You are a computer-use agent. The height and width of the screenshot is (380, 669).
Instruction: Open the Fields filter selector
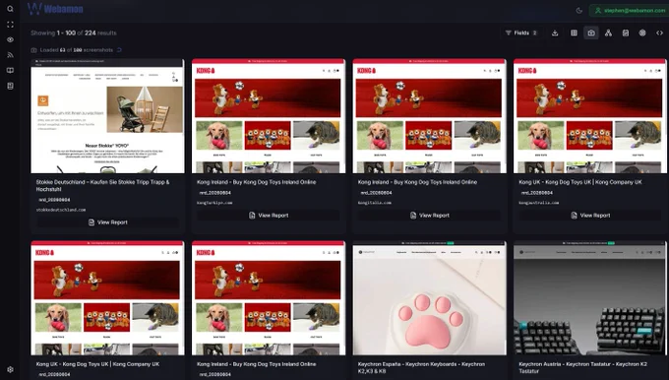[x=521, y=32]
